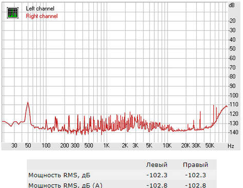Click the '10K' frequency axis label
Image resolution: width=243 pixels, height=188 pixels.
pyautogui.click(x=167, y=146)
